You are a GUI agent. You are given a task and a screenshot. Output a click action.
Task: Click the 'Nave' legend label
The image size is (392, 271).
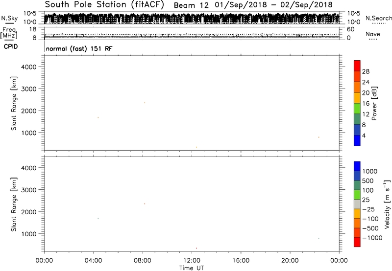coord(373,34)
